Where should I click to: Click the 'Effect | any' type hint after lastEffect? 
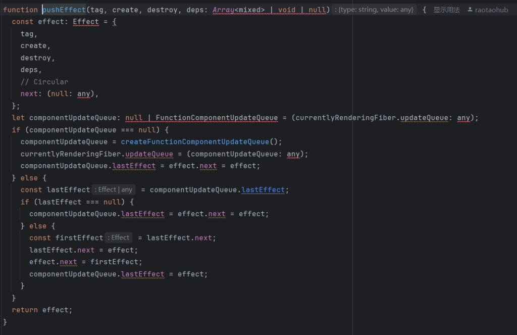(115, 189)
